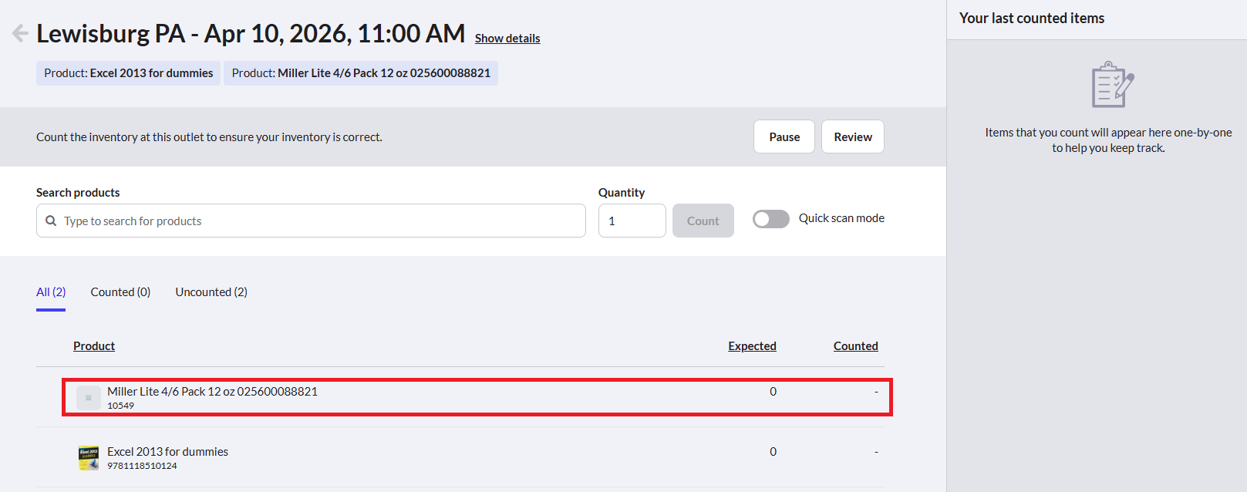Image resolution: width=1247 pixels, height=492 pixels.
Task: Click the expected value 0 in the Excel 2013 row
Action: tap(773, 452)
